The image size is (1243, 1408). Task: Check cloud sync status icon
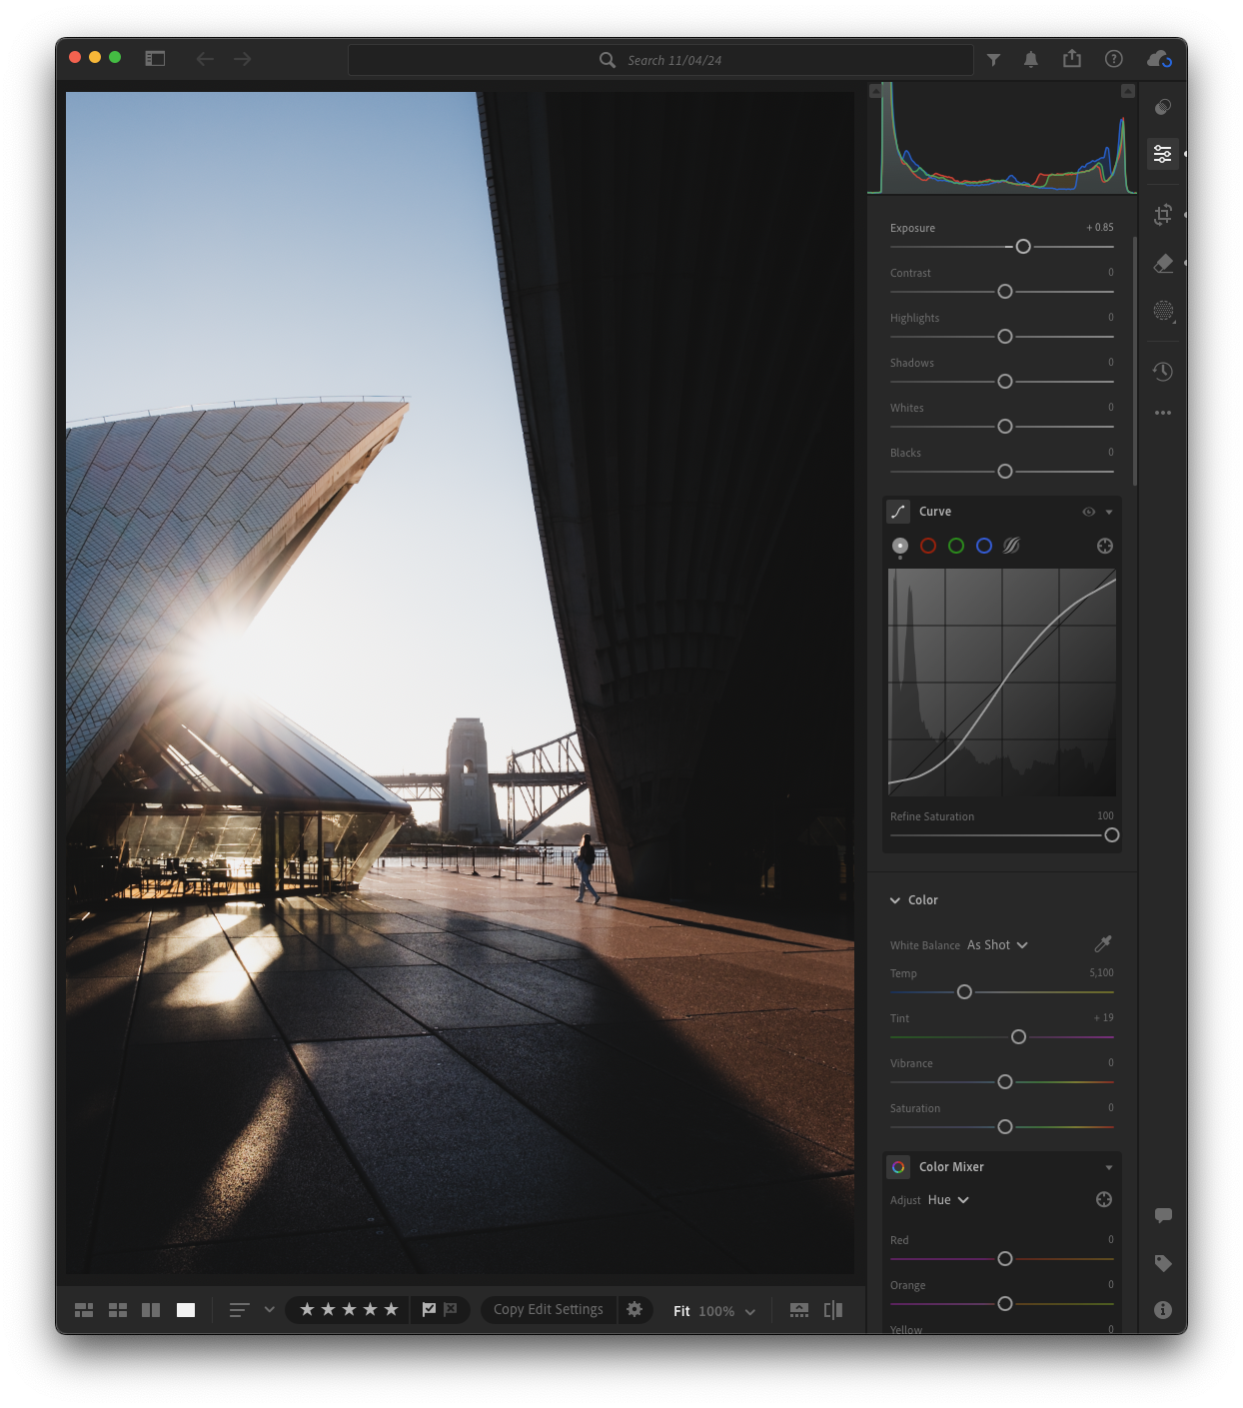coord(1159,59)
